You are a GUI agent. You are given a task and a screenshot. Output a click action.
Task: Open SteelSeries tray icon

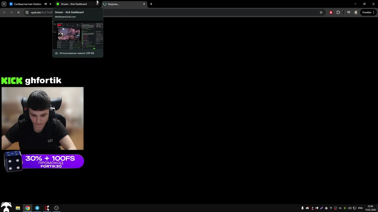(x=326, y=208)
